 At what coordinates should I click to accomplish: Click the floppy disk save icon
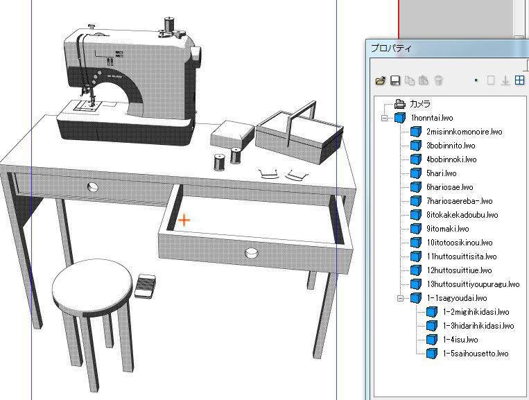[395, 80]
